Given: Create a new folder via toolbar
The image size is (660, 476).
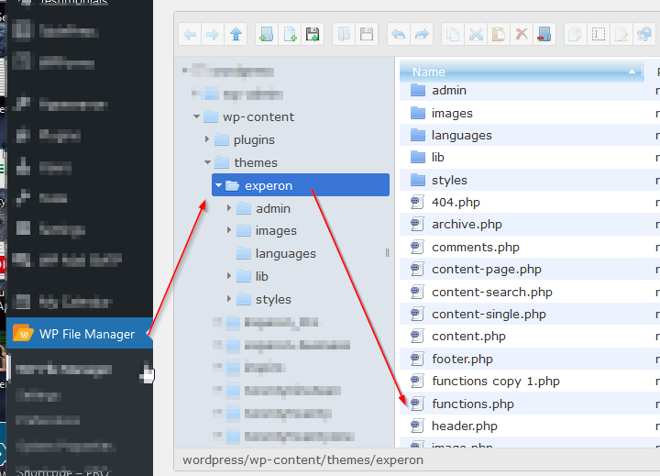Looking at the screenshot, I should click(x=267, y=34).
